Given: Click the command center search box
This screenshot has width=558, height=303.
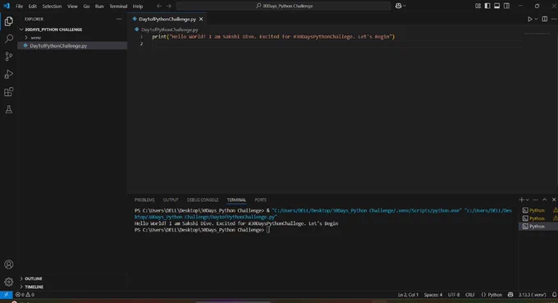Looking at the screenshot, I should (284, 6).
